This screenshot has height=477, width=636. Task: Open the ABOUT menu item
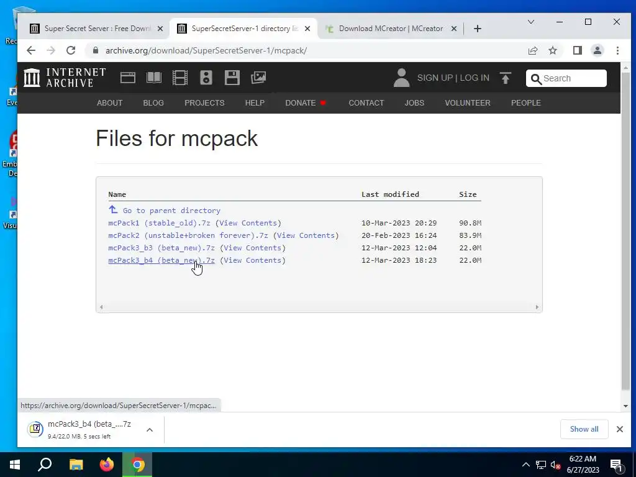109,103
